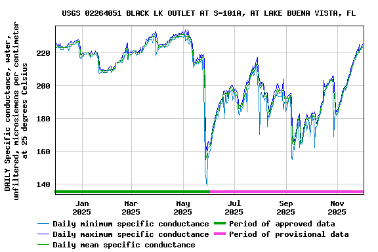
Task: Click legend text 'Period of provisional data'
Action: pyautogui.click(x=289, y=234)
